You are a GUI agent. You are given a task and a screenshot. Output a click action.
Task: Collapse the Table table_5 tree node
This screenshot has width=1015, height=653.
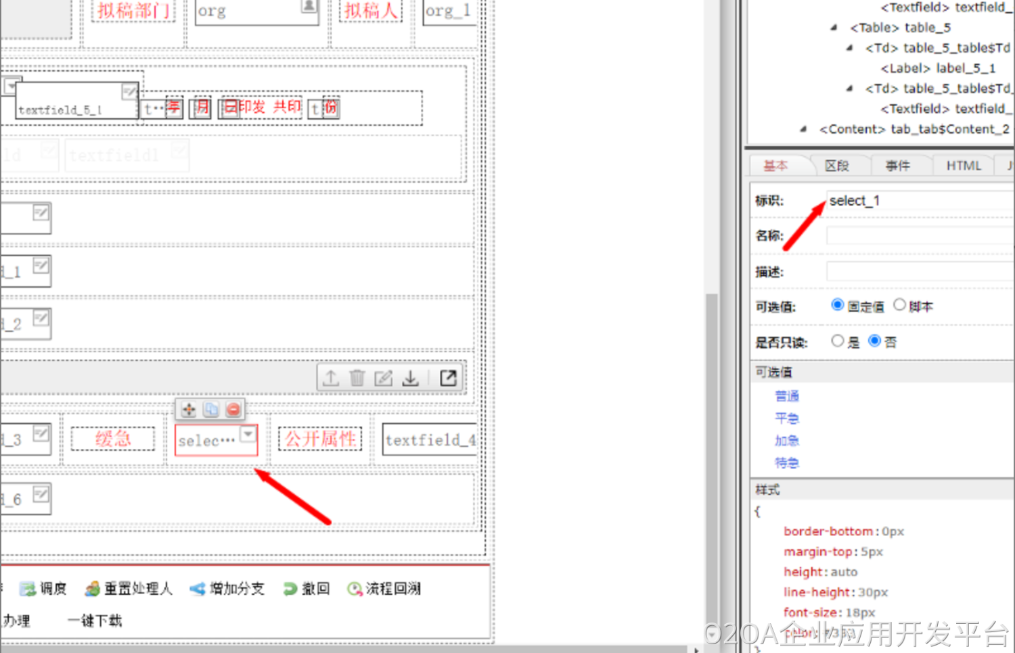(834, 28)
